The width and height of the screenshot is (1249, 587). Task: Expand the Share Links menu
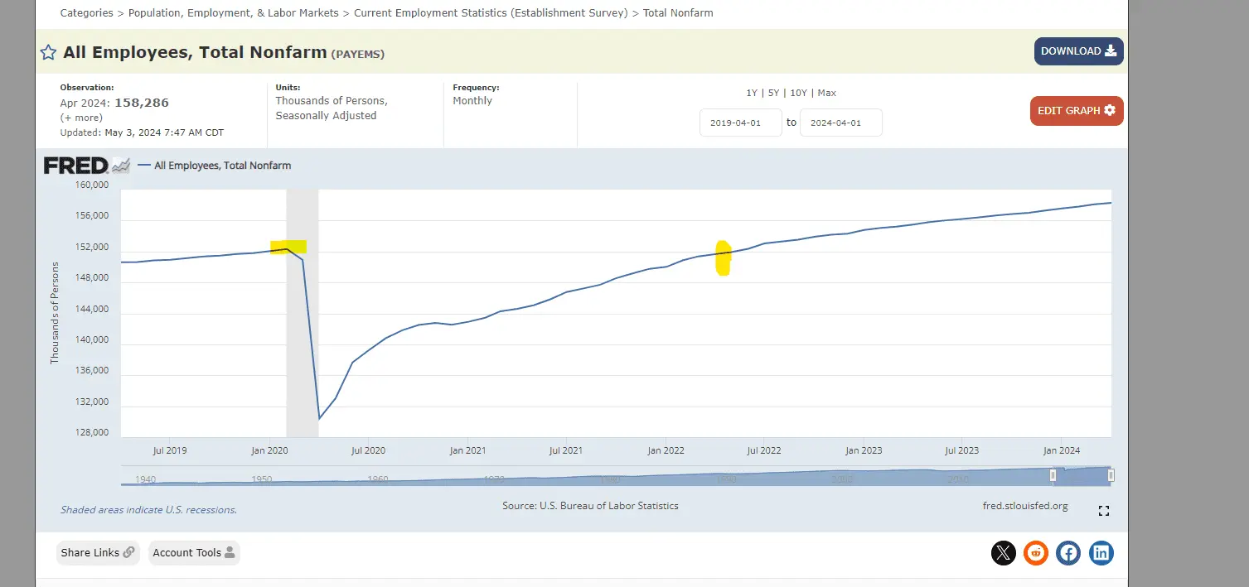pos(98,552)
